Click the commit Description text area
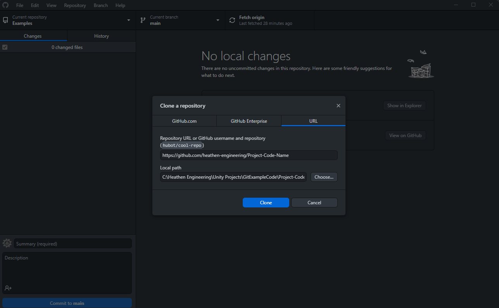Viewport: 499px width, 308px height. click(x=67, y=273)
